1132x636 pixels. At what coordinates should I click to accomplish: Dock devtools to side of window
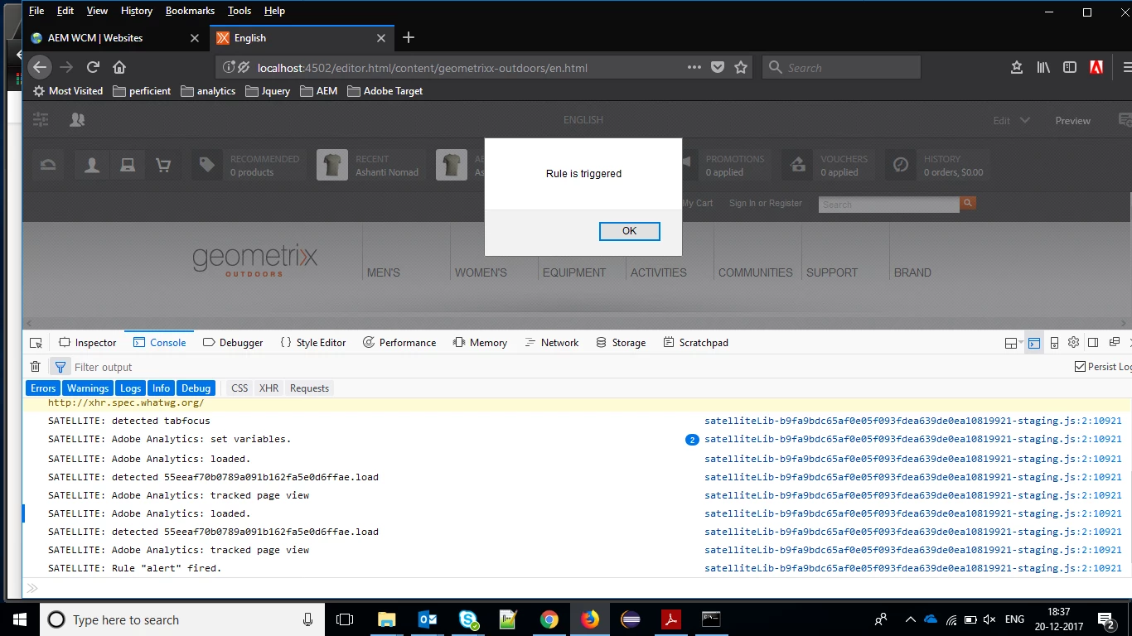point(1093,343)
